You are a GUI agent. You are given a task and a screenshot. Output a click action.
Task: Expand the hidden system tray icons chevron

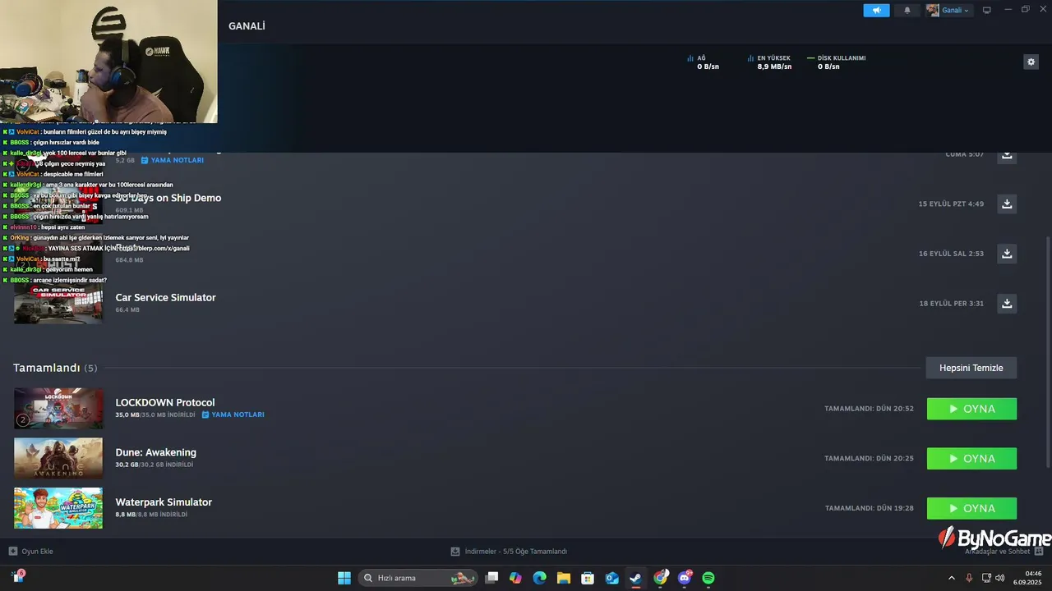952,578
